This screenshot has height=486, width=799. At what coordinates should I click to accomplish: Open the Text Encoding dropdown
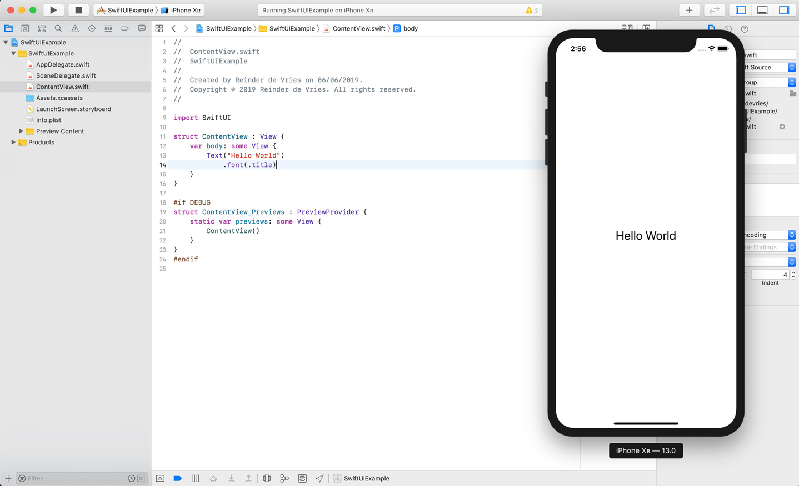(770, 235)
